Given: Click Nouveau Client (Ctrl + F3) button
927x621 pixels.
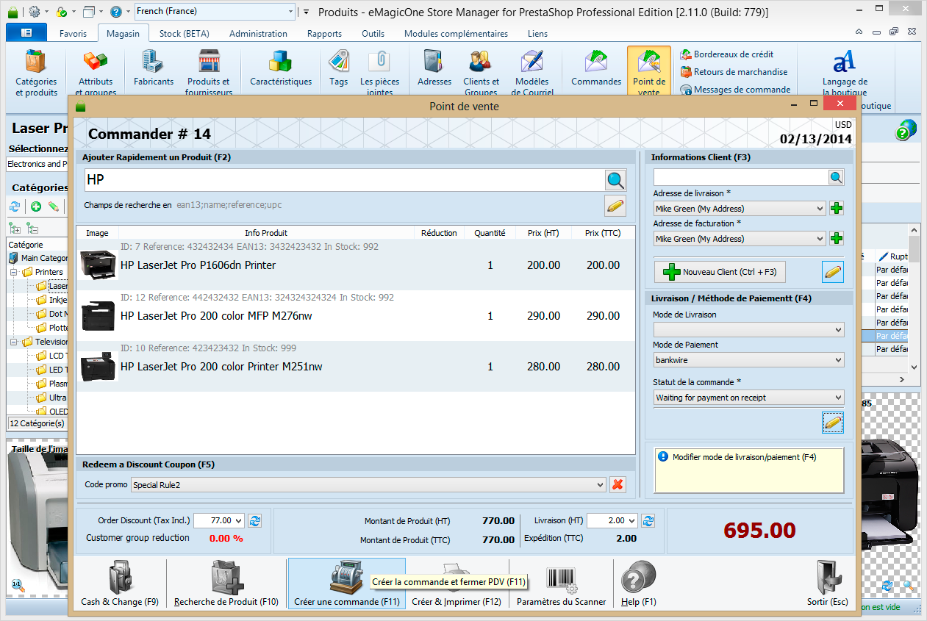Looking at the screenshot, I should coord(720,272).
